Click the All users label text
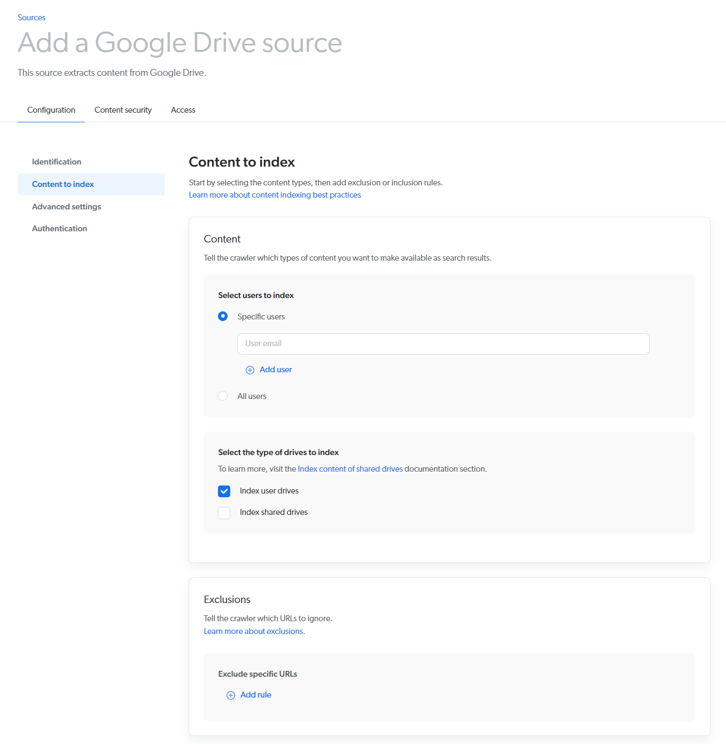This screenshot has height=744, width=726. (252, 396)
